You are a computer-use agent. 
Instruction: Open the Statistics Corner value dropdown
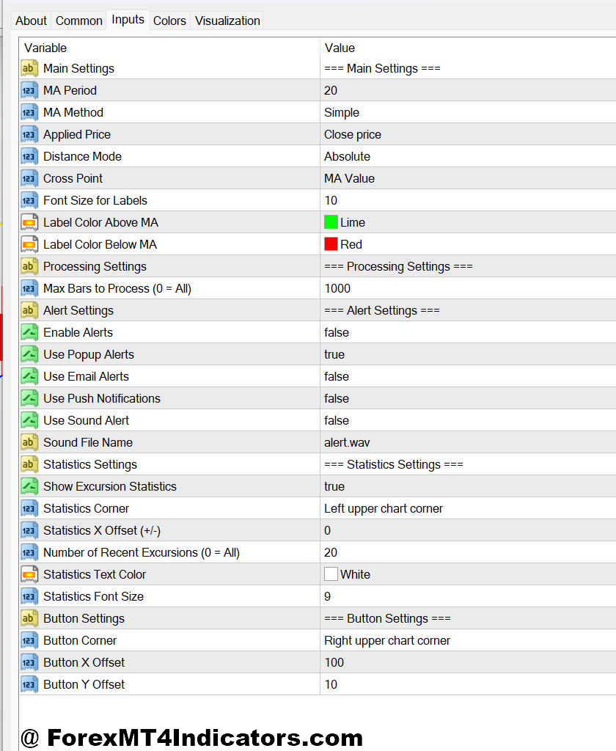click(468, 508)
